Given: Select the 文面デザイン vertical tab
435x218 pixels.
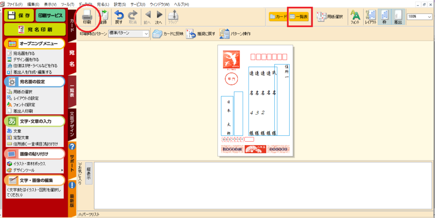Looking at the screenshot, I should (72, 125).
